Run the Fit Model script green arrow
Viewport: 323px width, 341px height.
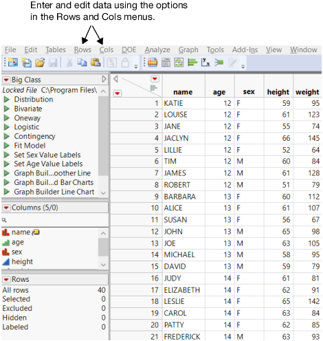click(7, 145)
